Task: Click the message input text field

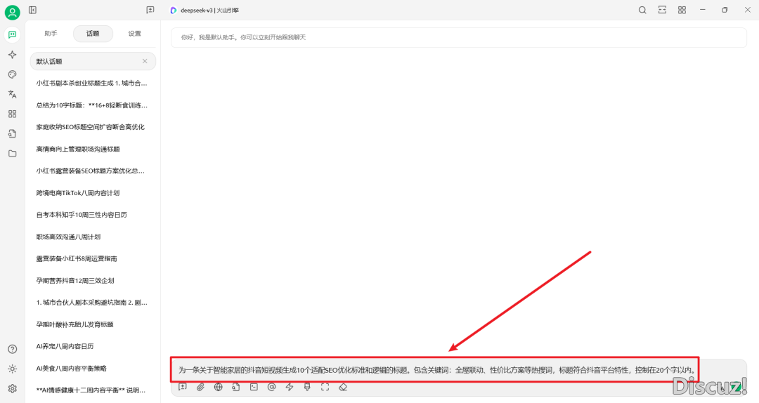Action: click(436, 369)
